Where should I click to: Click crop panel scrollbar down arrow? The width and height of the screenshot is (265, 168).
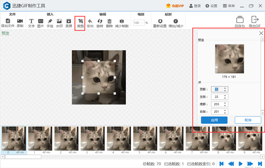tap(262, 113)
